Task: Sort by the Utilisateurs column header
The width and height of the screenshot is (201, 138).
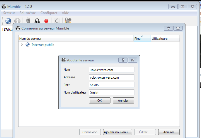Action: click(165, 38)
